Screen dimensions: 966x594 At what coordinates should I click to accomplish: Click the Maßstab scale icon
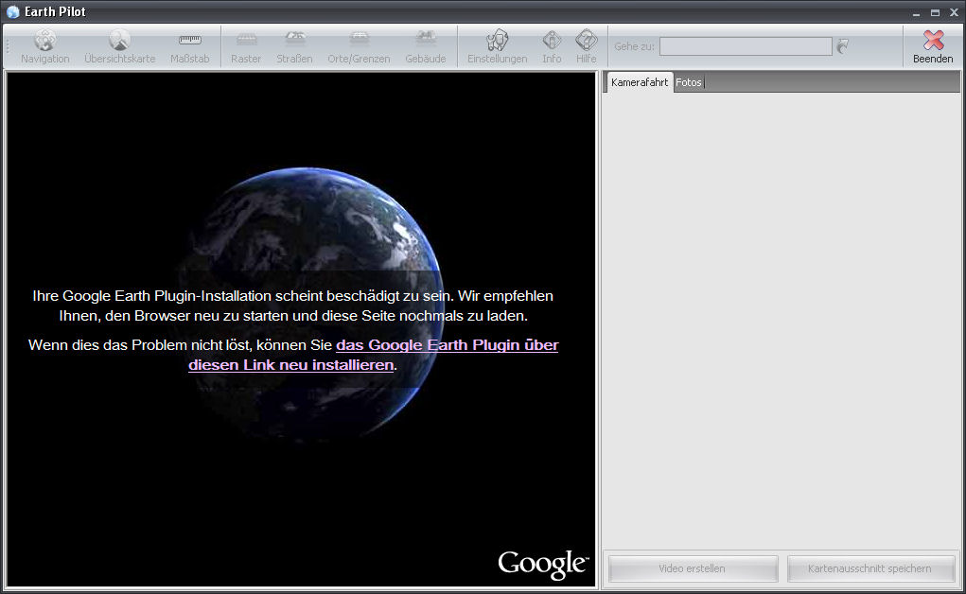pyautogui.click(x=190, y=45)
